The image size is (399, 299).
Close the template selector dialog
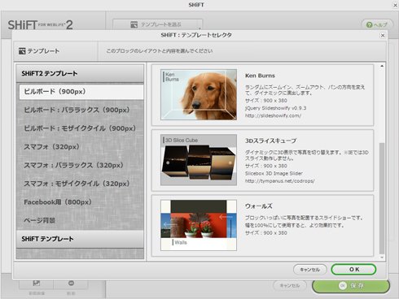(383, 36)
